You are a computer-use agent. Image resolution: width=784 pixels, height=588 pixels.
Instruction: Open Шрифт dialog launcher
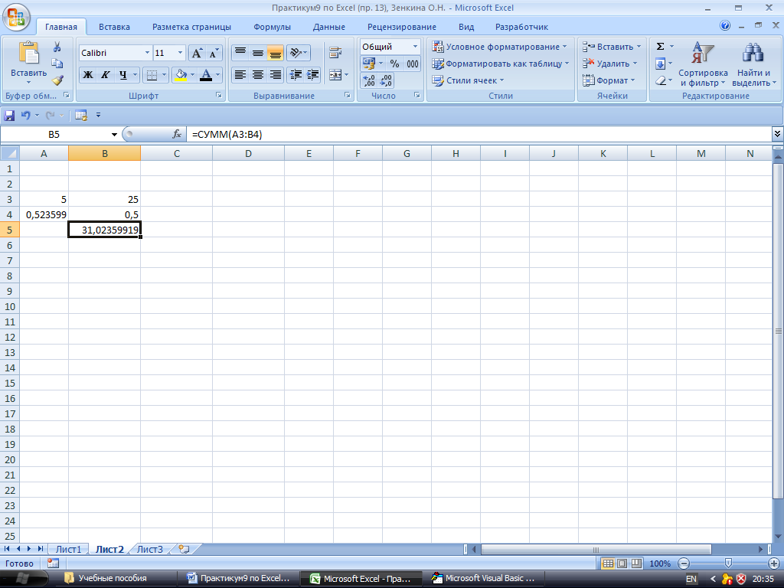[218, 95]
